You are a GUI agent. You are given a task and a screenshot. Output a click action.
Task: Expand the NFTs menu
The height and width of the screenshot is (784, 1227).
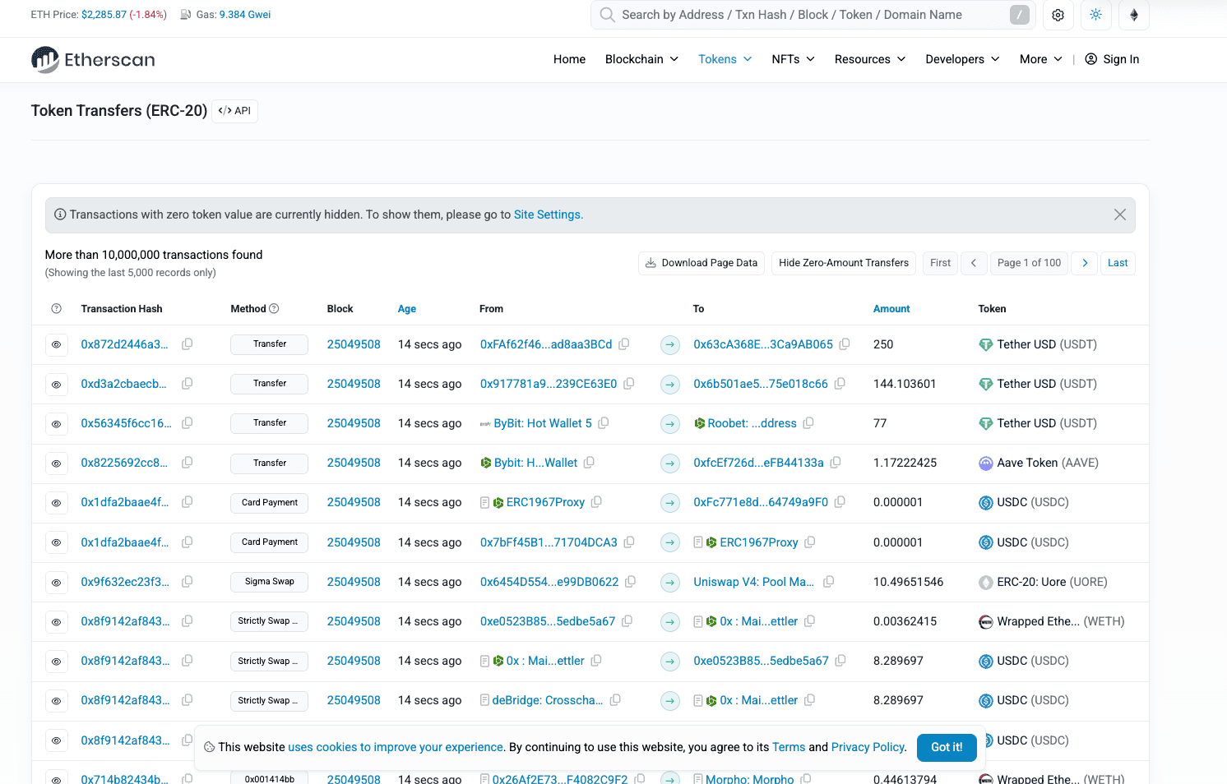pyautogui.click(x=794, y=59)
